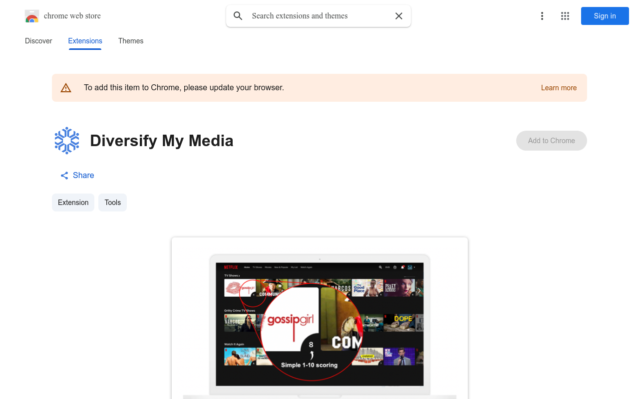Open the Themes tab
639x399 pixels.
point(131,41)
